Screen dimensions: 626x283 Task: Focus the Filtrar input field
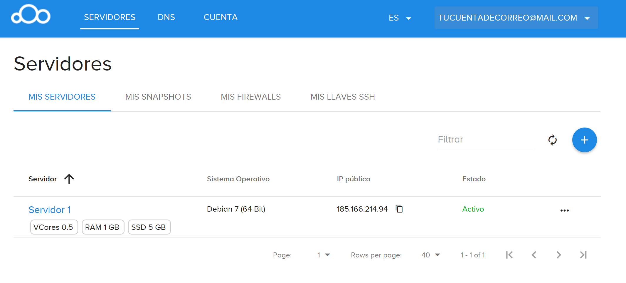486,139
